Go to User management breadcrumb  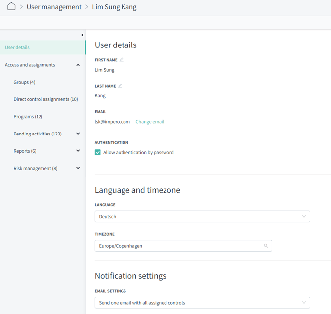click(x=54, y=7)
